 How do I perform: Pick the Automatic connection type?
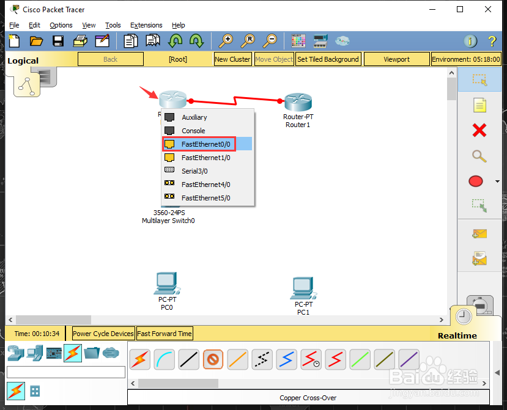pos(139,359)
